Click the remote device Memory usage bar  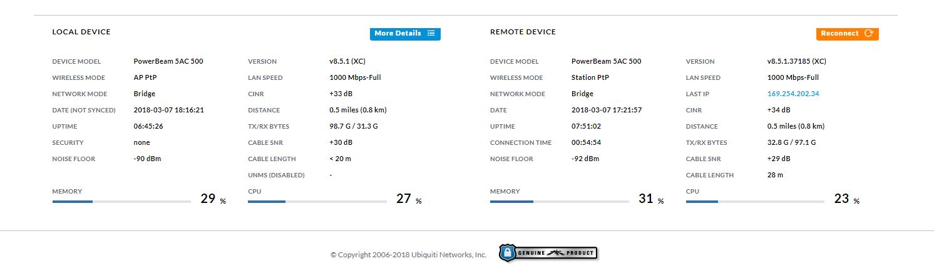559,202
